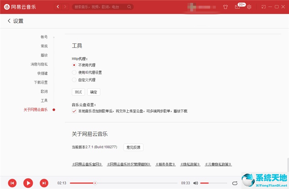Return from 设置 page via back chevron
This screenshot has width=289, height=189.
pyautogui.click(x=9, y=21)
